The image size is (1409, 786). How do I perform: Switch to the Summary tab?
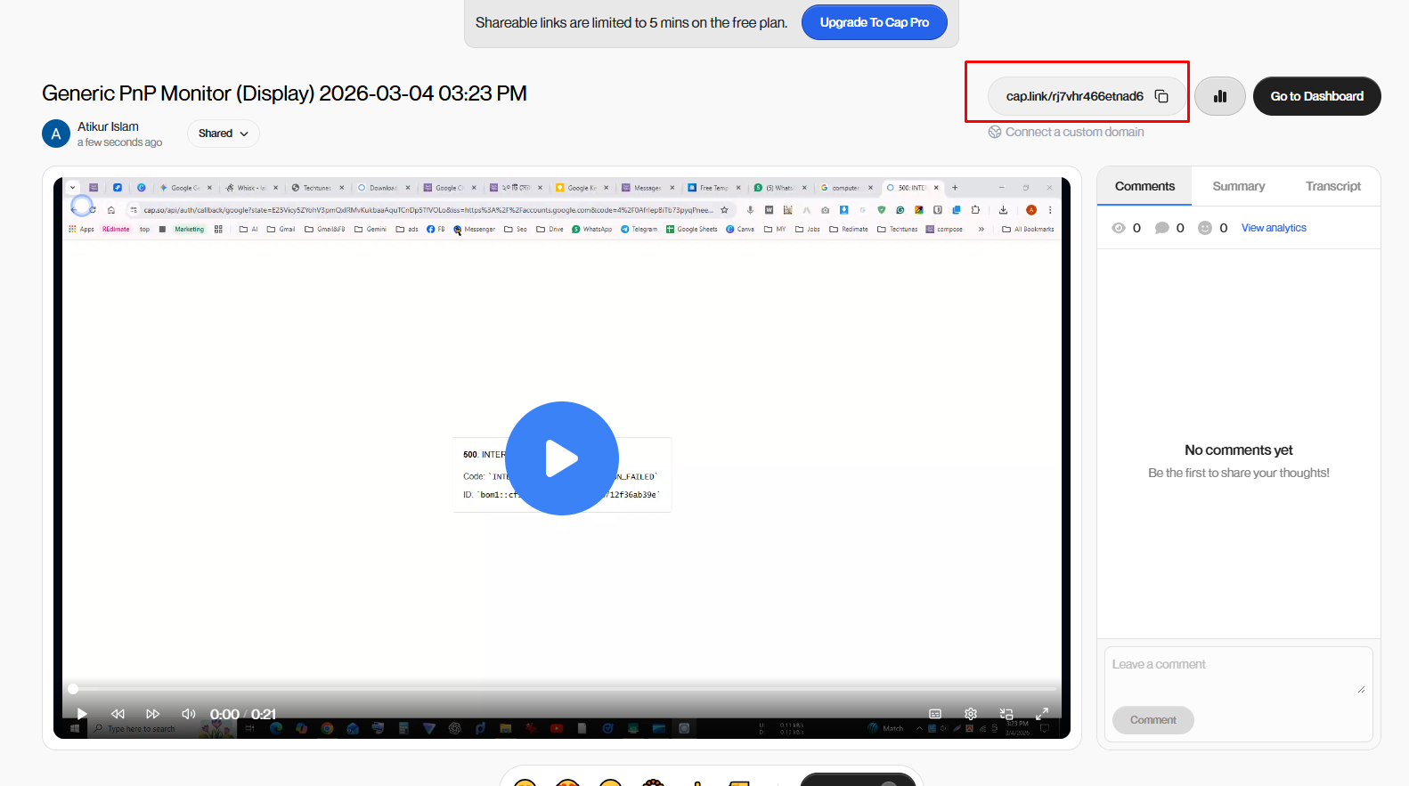pos(1239,186)
